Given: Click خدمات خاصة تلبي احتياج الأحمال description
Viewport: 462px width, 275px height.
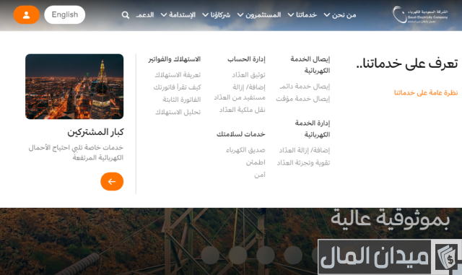Looking at the screenshot, I should pos(76,152).
